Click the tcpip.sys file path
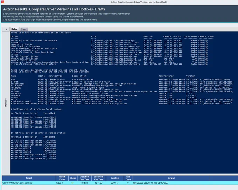Image resolution: width=238 pixels, height=190 pixels. 114,56
